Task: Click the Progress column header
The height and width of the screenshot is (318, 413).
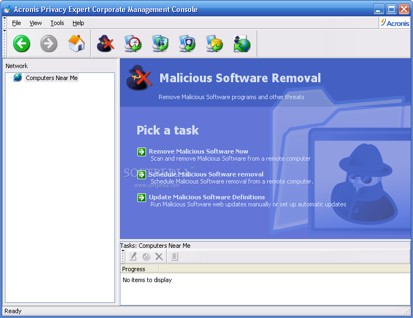Action: [x=140, y=269]
